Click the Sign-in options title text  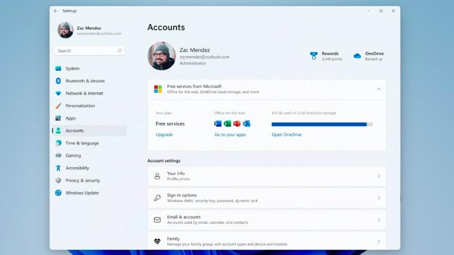[x=182, y=195]
